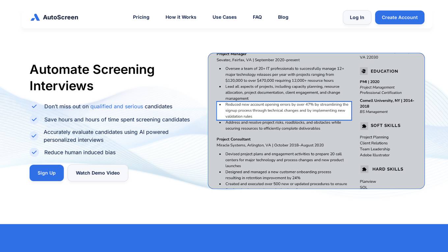Click the 'Cornell University, NY' education entry
448x252 pixels.
coord(387,103)
